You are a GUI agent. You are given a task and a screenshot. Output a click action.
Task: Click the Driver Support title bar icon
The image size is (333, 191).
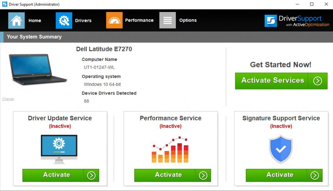pos(5,4)
